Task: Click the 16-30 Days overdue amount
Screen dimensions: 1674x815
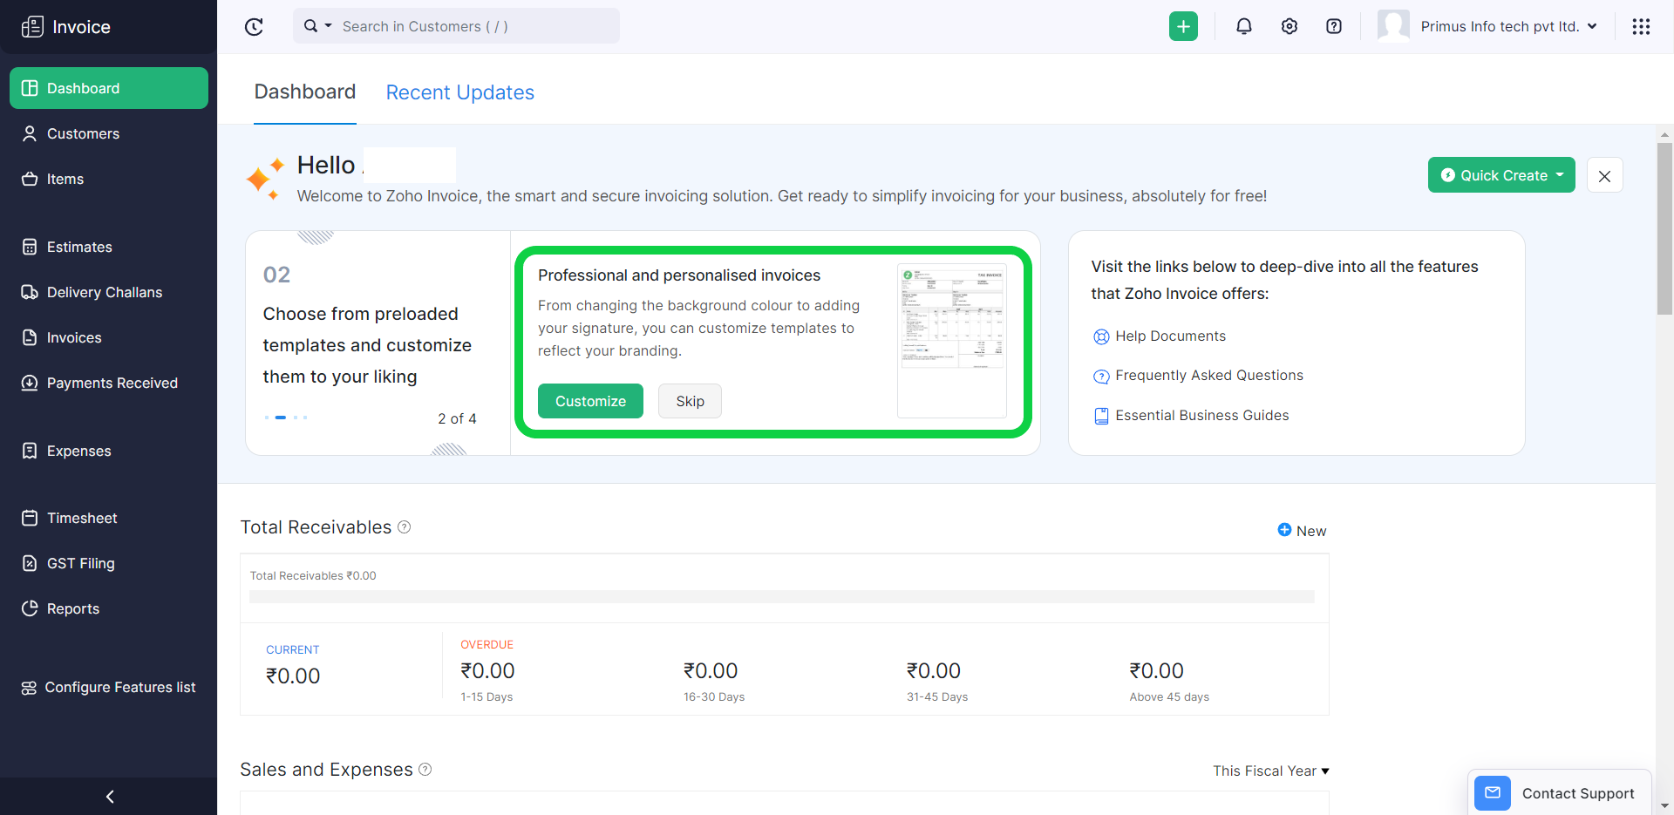Action: [x=711, y=670]
